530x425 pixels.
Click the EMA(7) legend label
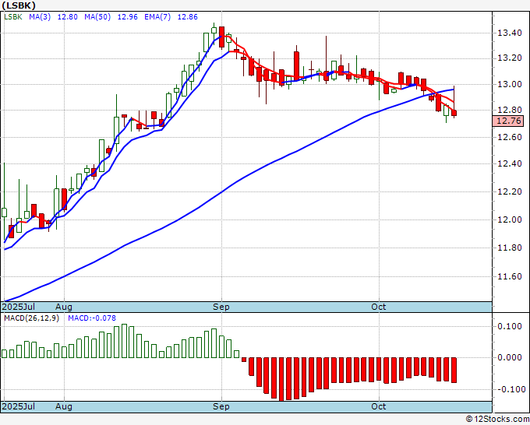pyautogui.click(x=157, y=17)
